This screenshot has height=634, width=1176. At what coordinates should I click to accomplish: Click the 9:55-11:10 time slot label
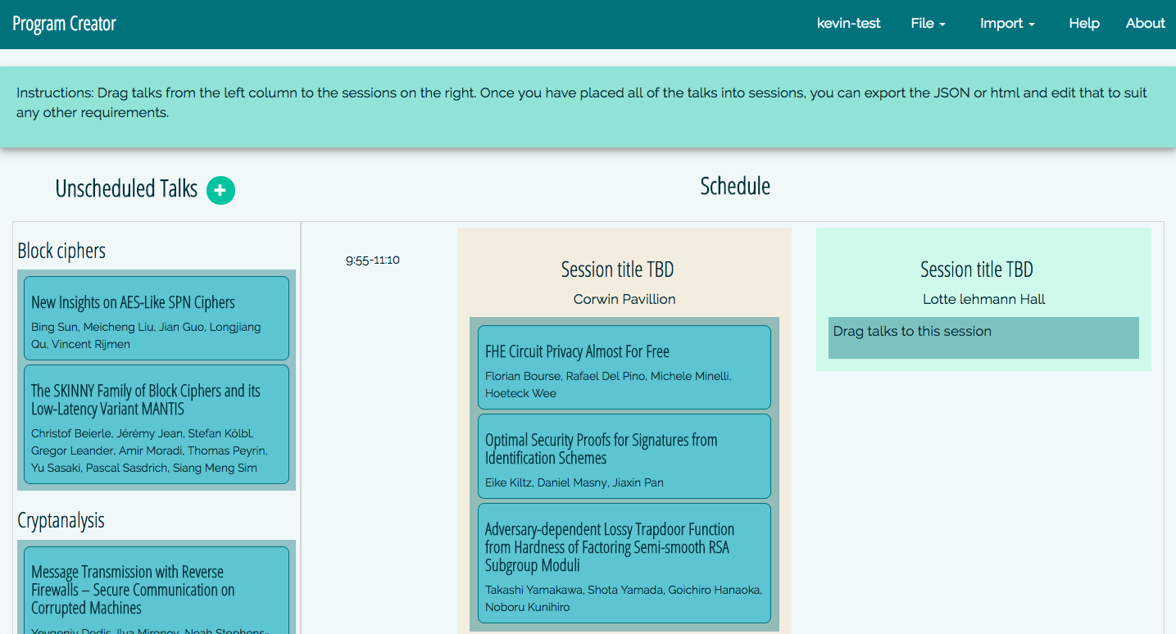click(x=373, y=260)
